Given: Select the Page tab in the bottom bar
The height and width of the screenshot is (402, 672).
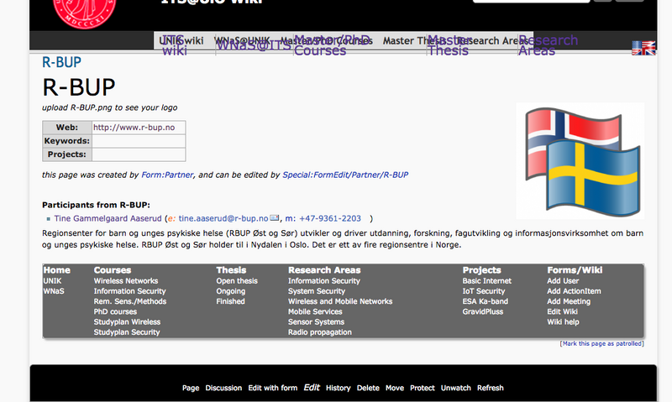Looking at the screenshot, I should click(x=191, y=388).
